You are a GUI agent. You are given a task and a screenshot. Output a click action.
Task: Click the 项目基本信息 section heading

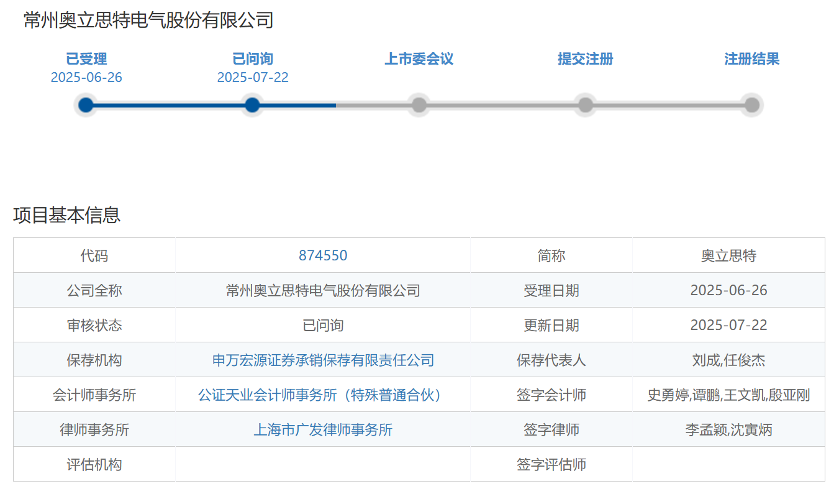click(x=67, y=215)
